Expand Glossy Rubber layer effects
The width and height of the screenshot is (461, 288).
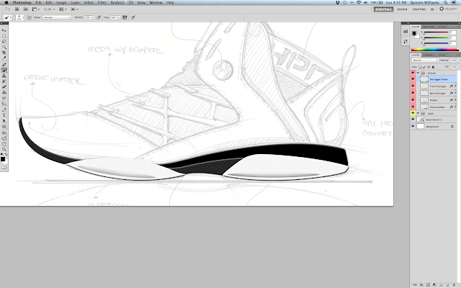(x=456, y=107)
